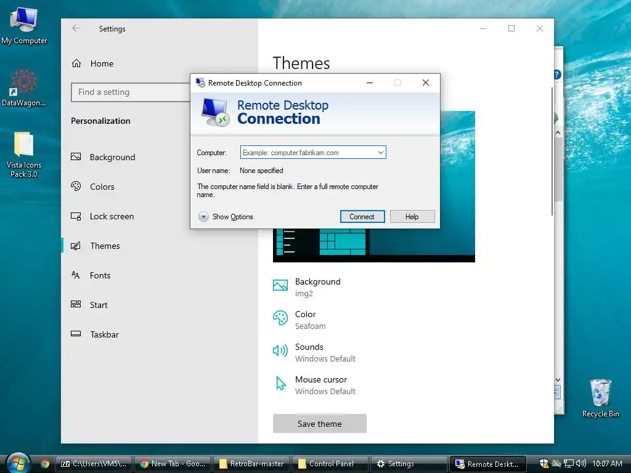Image resolution: width=631 pixels, height=473 pixels.
Task: Switch to RetroBar-master taskbar window
Action: pyautogui.click(x=251, y=464)
